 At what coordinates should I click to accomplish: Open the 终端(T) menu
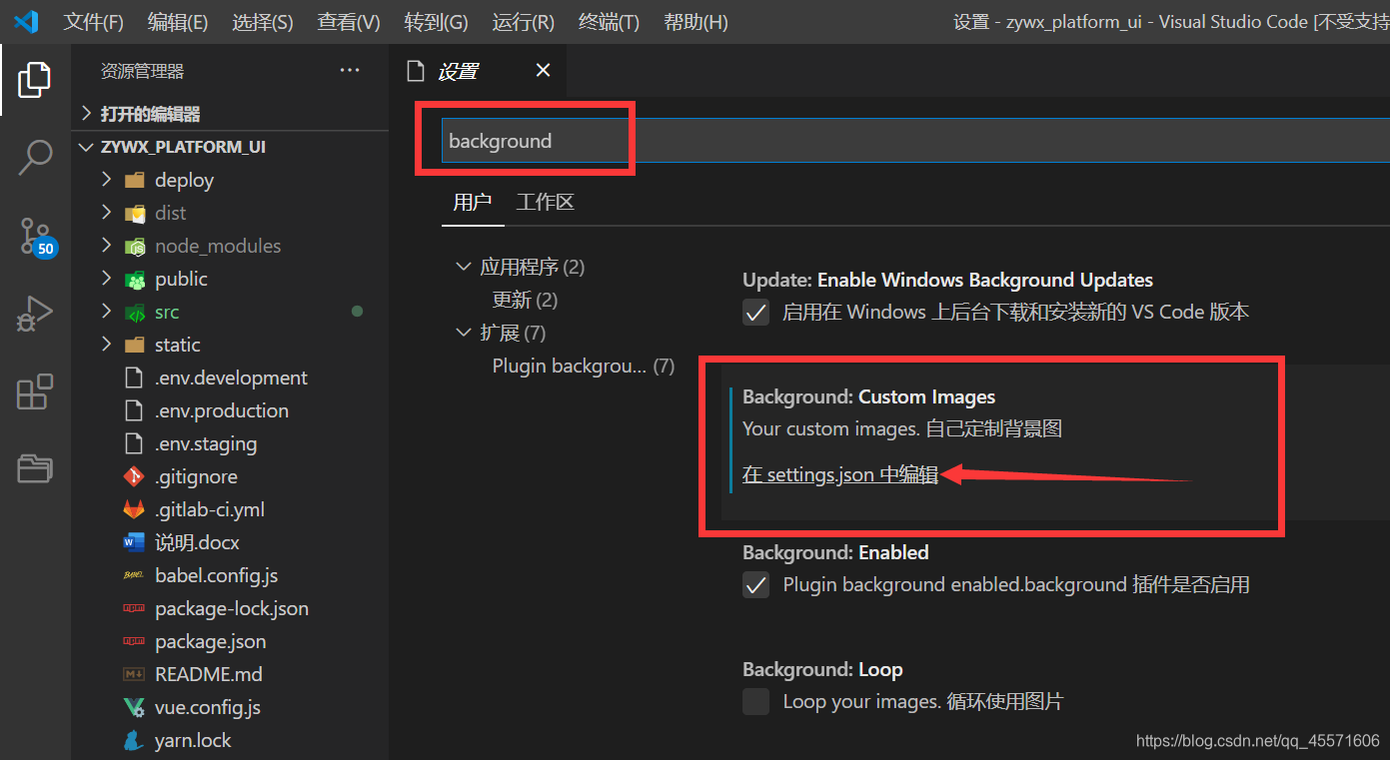609,22
